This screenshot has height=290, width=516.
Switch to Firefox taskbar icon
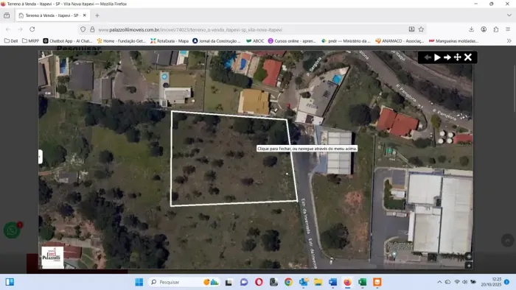tap(347, 282)
